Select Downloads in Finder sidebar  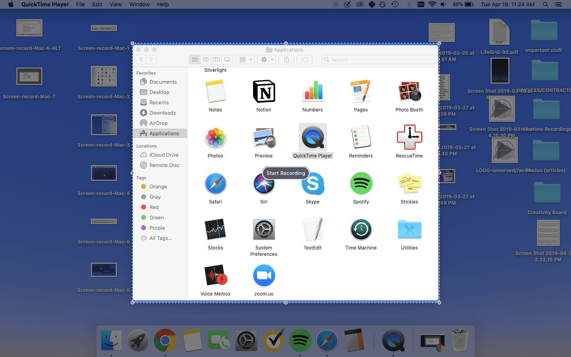[x=160, y=113]
